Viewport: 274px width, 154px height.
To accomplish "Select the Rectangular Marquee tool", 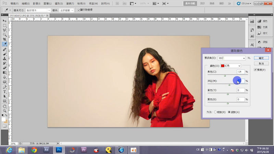I will point(4,25).
